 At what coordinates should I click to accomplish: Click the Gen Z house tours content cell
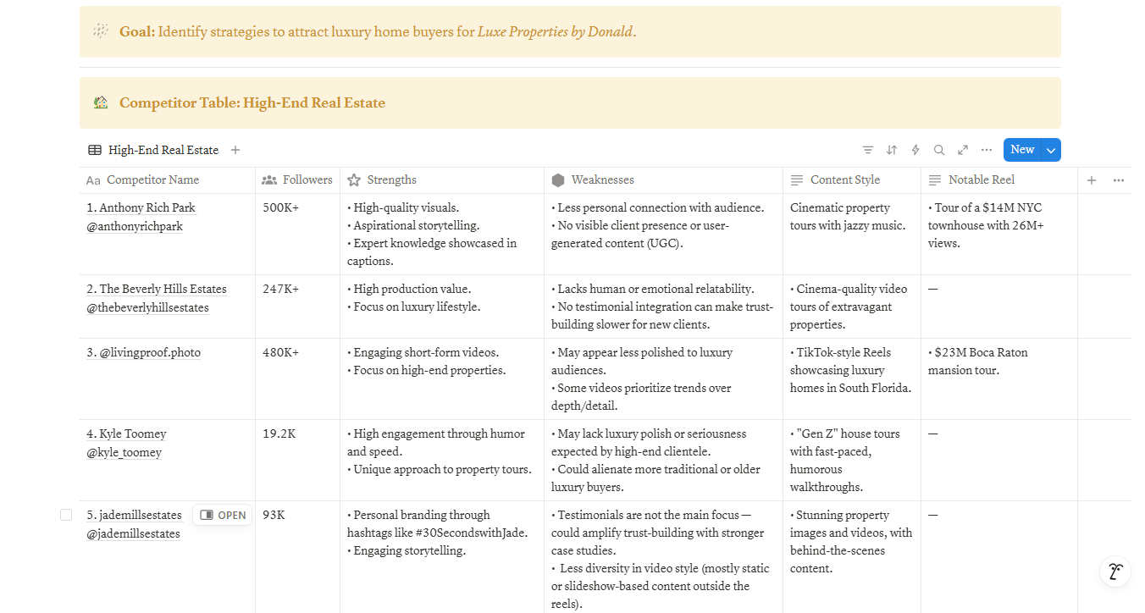[852, 461]
